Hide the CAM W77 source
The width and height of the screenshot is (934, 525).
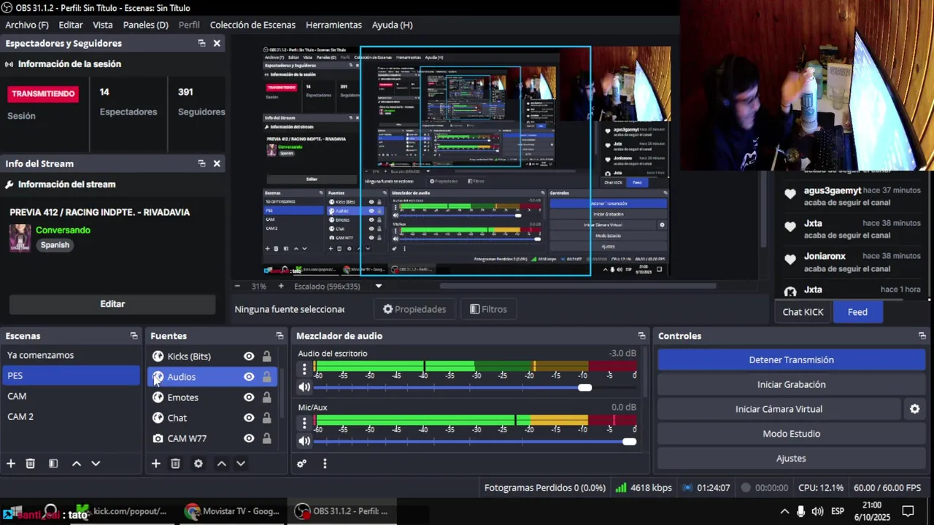click(249, 438)
